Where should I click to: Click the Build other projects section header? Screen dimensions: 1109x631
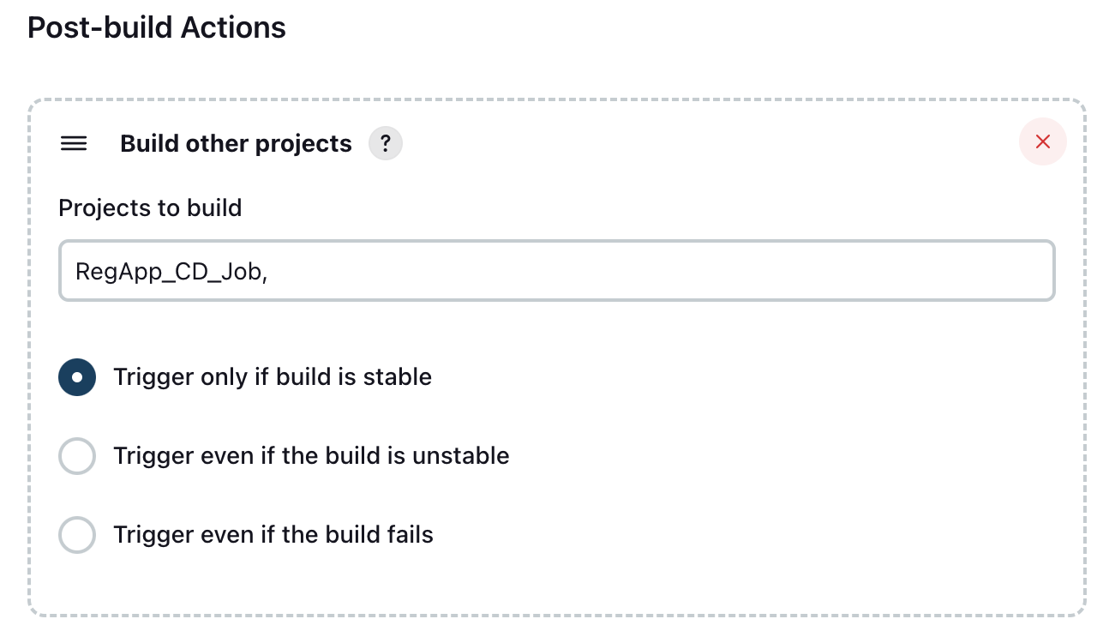pos(235,143)
